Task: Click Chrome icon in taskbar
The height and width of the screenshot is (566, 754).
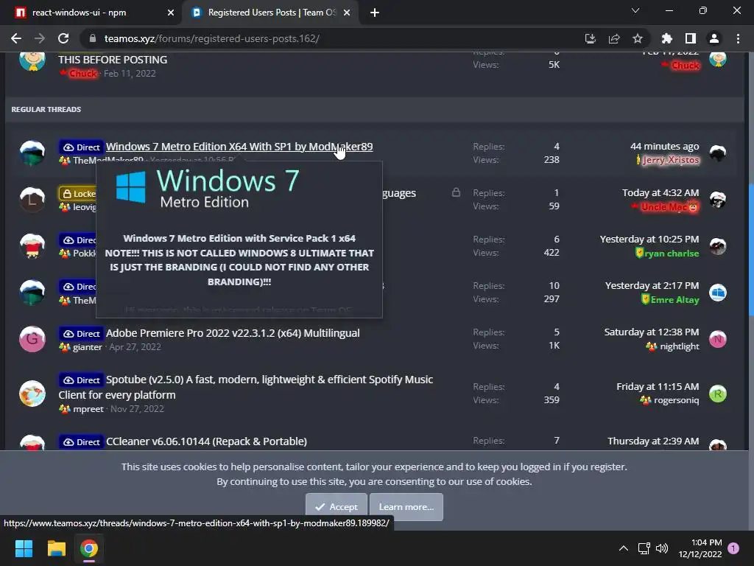Action: point(89,548)
